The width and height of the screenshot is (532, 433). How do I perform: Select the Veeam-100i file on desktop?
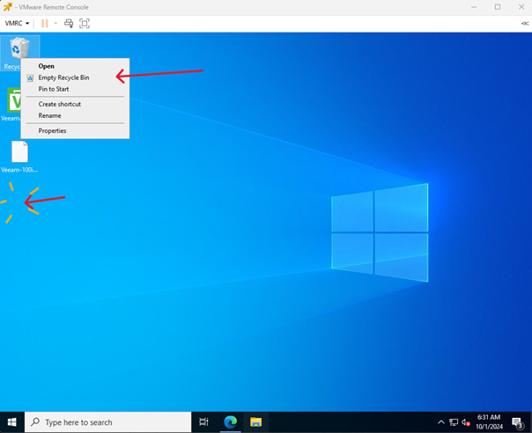pos(18,156)
